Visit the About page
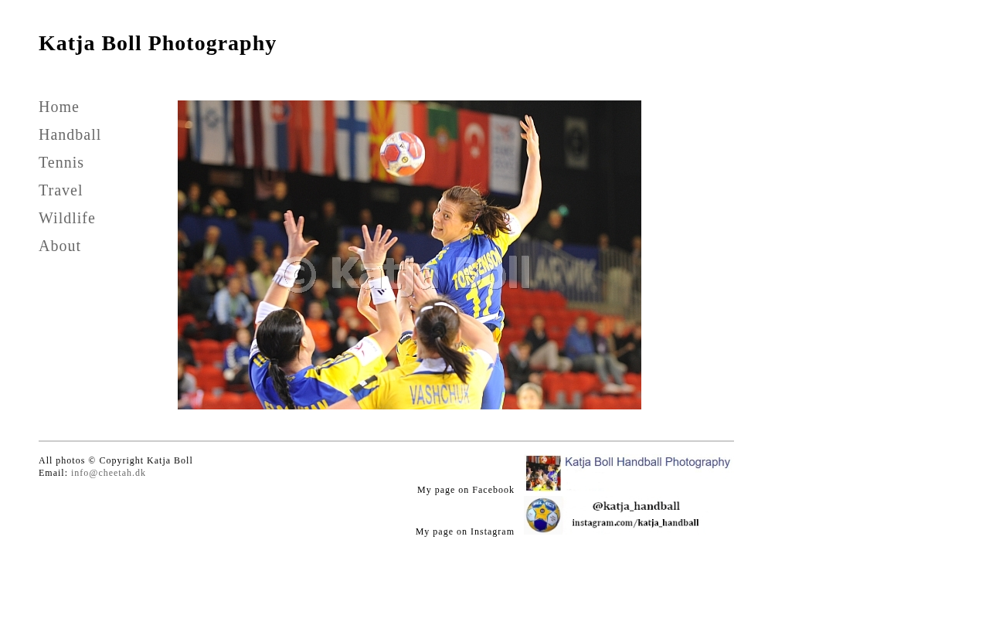 coord(59,246)
